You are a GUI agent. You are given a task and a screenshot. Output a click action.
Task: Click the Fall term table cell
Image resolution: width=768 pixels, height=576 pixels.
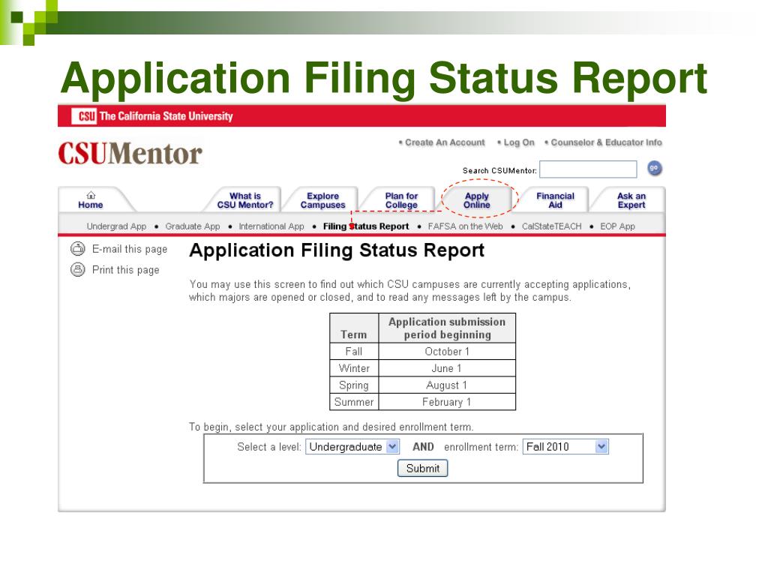tap(354, 351)
